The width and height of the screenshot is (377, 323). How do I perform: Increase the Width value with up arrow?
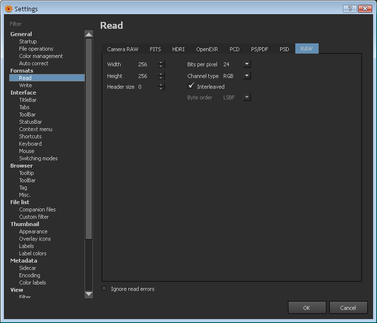click(x=161, y=62)
